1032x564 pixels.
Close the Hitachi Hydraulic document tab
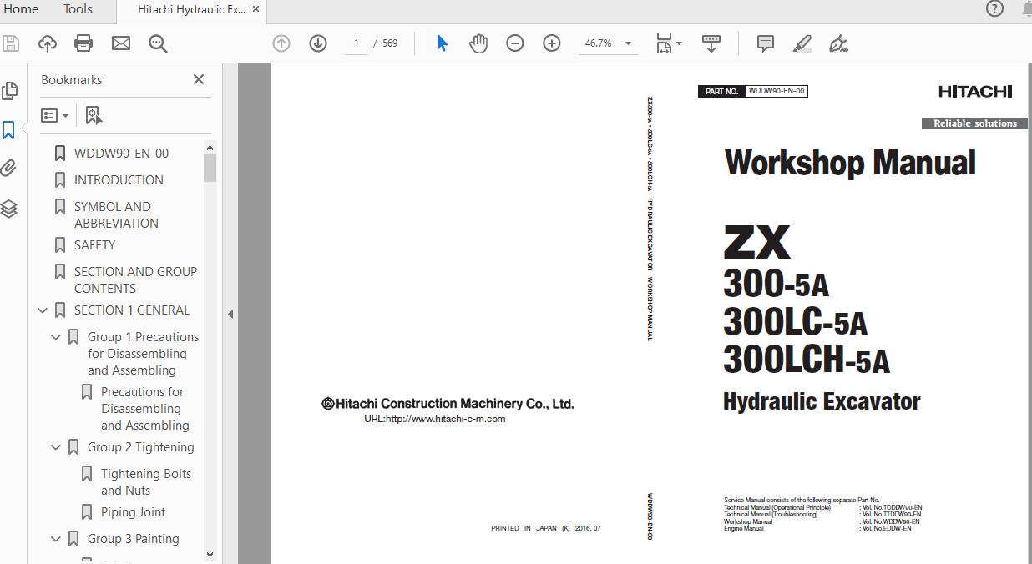pyautogui.click(x=256, y=9)
